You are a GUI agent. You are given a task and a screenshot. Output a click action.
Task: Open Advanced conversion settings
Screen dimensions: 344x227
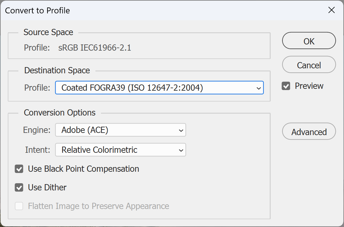[x=309, y=131]
